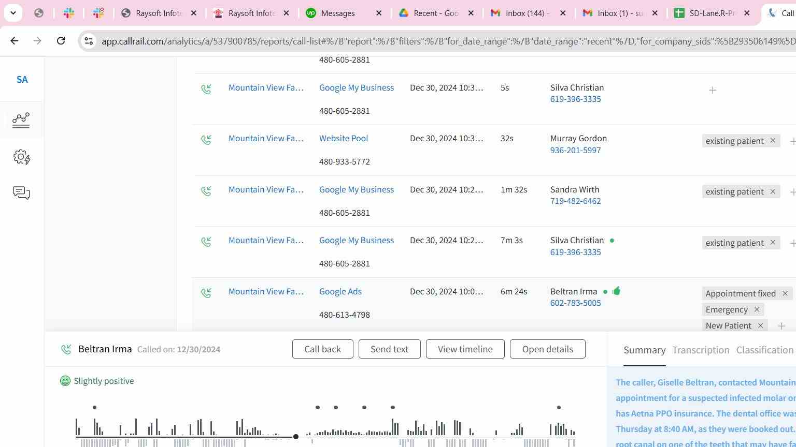Click the View timeline button
The image size is (796, 447).
(465, 349)
